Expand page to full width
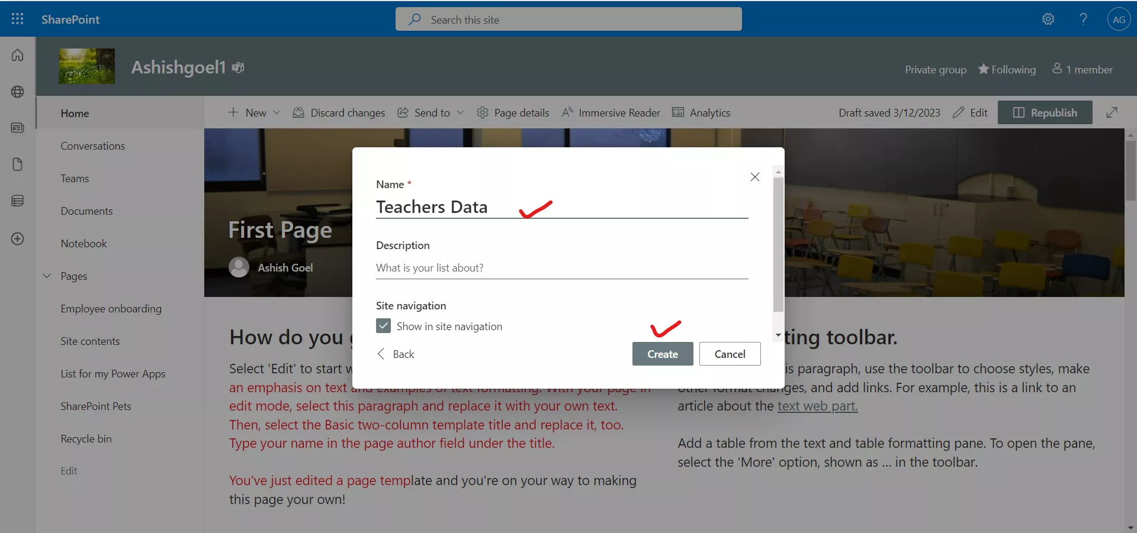This screenshot has width=1137, height=533. pos(1113,112)
